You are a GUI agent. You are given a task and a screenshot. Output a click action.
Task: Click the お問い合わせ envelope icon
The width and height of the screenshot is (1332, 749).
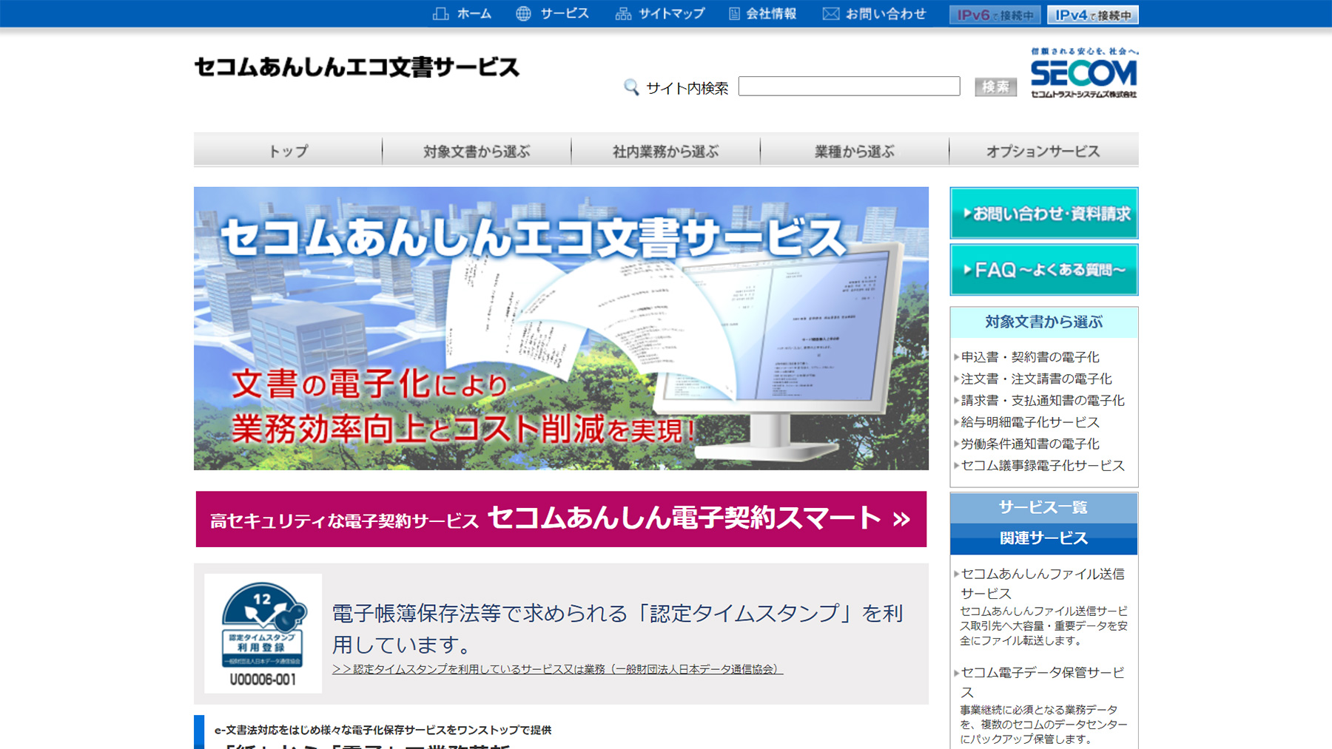click(830, 13)
